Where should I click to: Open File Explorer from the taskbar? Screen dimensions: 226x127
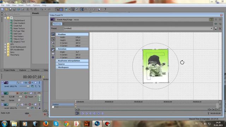[x=14, y=123]
